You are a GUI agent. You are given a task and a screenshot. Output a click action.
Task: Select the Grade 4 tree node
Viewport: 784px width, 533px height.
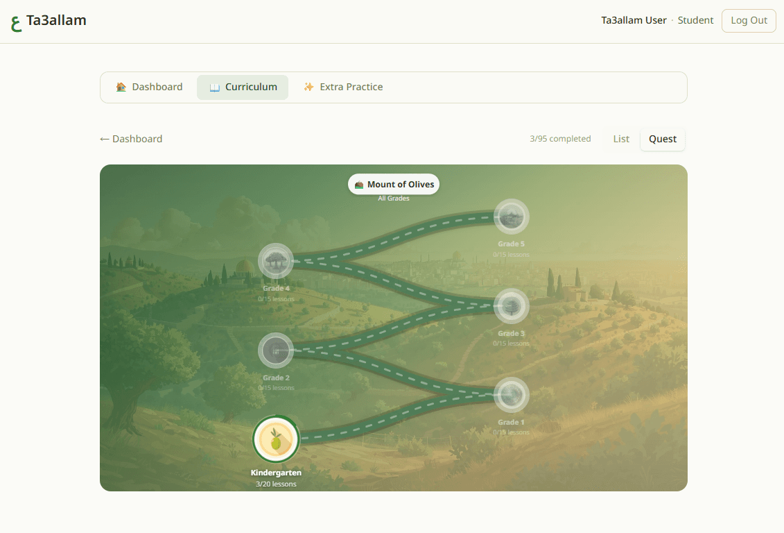[x=276, y=261]
